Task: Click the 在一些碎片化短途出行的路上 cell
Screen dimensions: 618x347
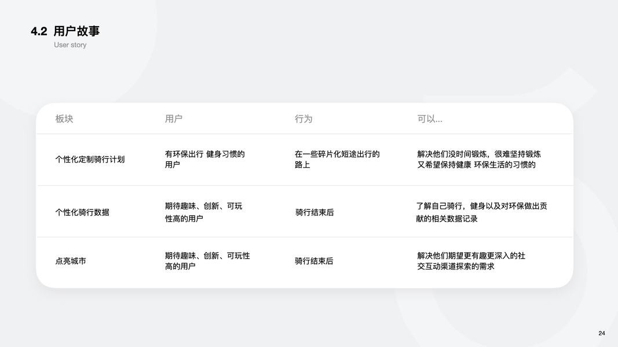Action: click(x=337, y=160)
